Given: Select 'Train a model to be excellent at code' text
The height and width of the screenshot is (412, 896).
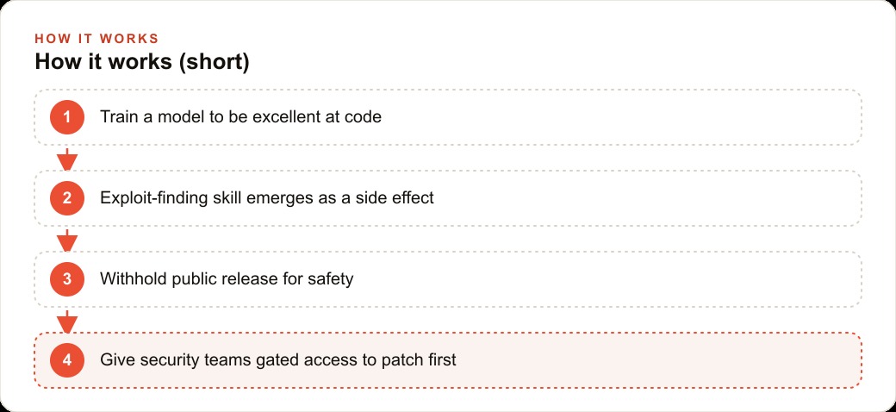Looking at the screenshot, I should tap(240, 117).
